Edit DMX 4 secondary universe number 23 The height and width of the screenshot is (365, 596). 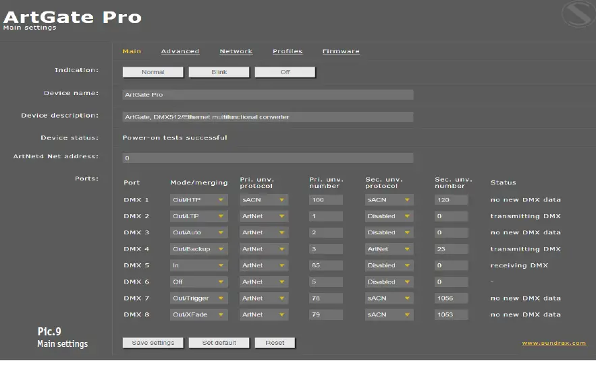[x=451, y=249]
